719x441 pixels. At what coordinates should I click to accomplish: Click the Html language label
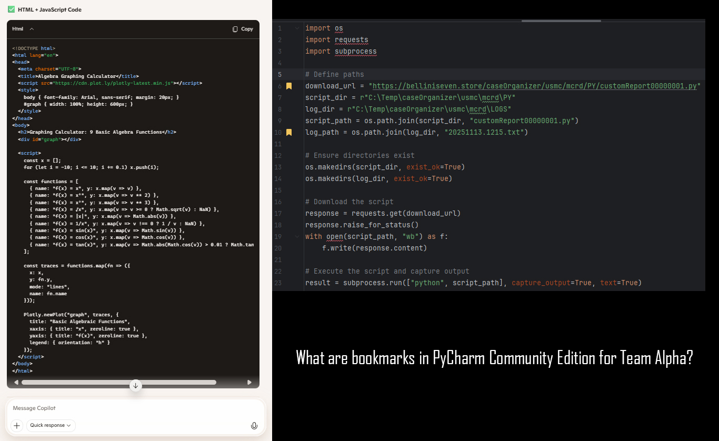pos(18,29)
